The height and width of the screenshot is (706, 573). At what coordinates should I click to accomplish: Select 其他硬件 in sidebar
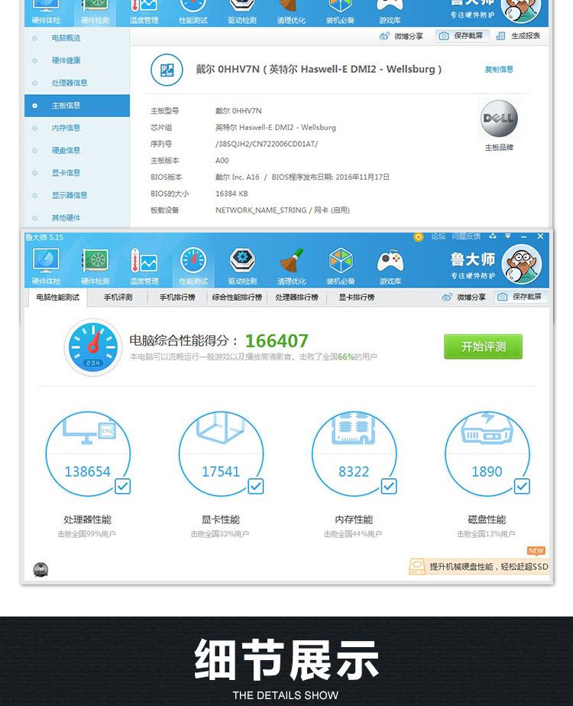click(x=77, y=218)
